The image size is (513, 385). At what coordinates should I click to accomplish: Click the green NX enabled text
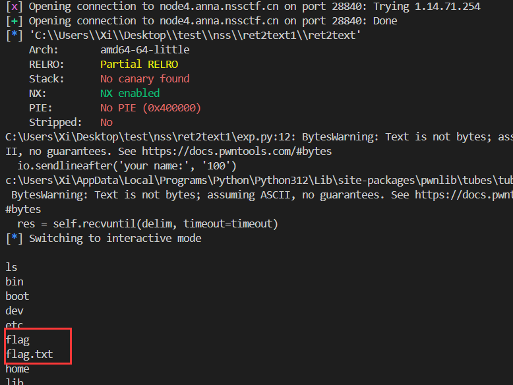click(130, 93)
